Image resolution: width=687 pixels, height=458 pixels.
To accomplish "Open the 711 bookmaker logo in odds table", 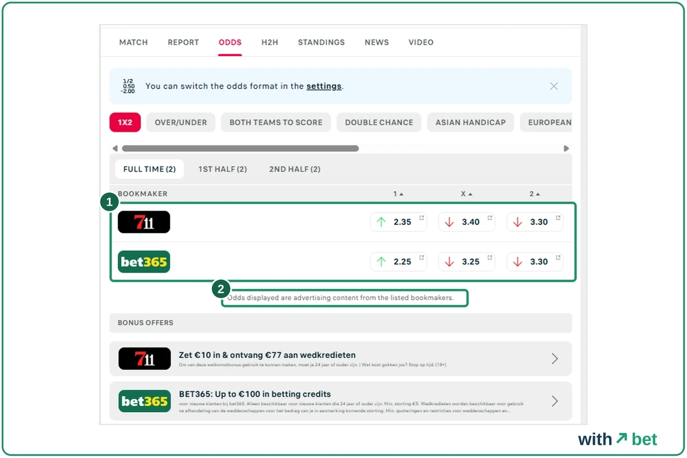I will tap(144, 222).
